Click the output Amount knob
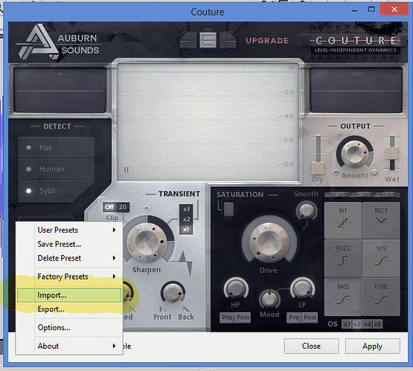This screenshot has height=371, width=413. pos(354,153)
